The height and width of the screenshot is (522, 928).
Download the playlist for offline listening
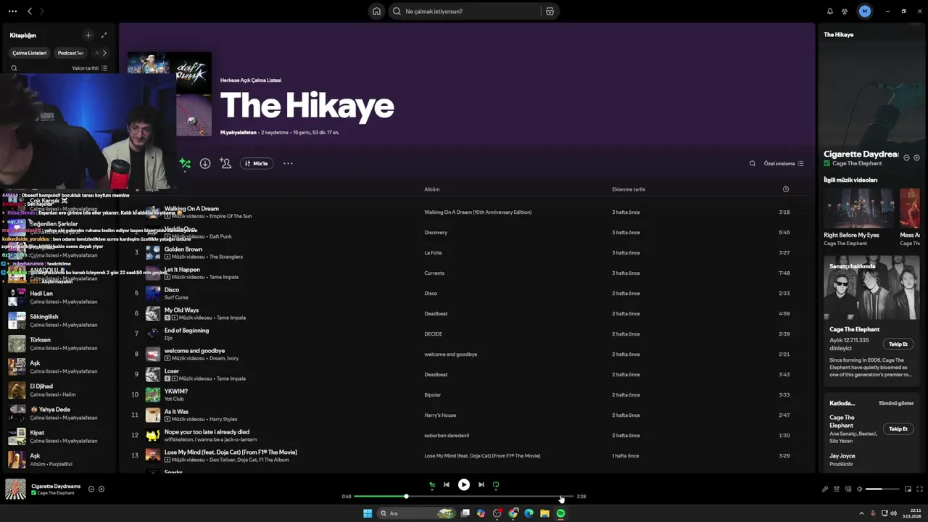205,164
